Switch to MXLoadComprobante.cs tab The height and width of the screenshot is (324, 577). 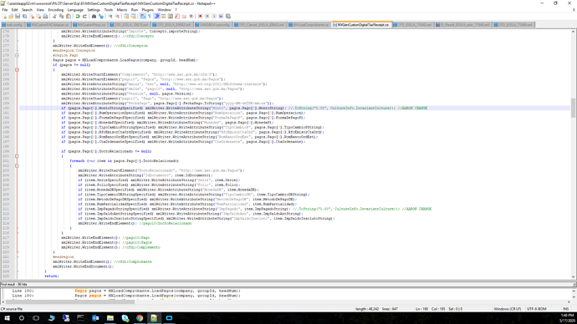[309, 24]
